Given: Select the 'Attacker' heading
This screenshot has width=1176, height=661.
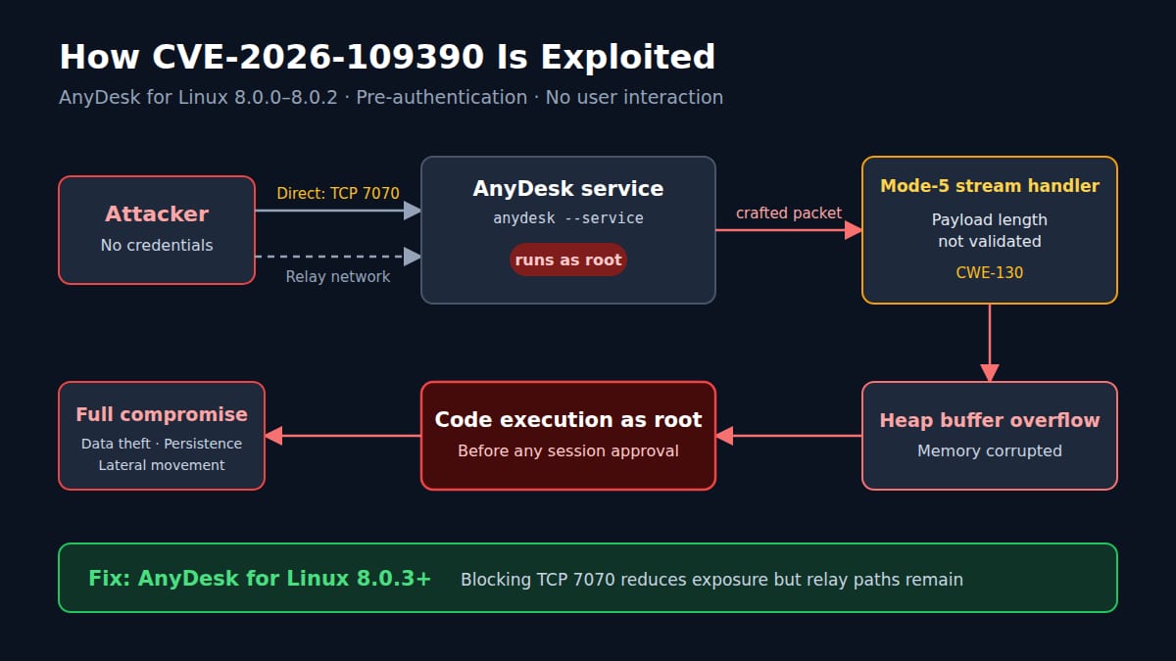Looking at the screenshot, I should coord(157,213).
